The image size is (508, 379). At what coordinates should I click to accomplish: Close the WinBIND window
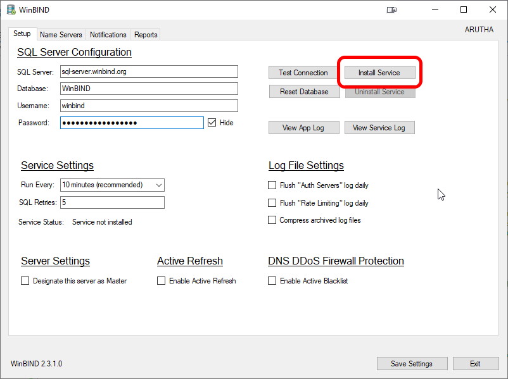click(x=493, y=9)
